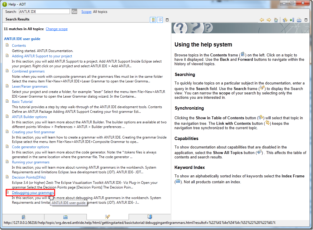Click the 'Search Results' panel title
Screen dimensions: 313x230
[x=17, y=19]
